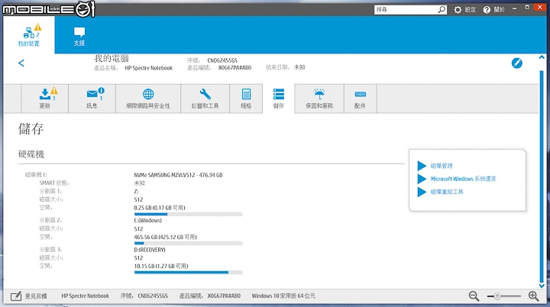Click the text 465.56 GB (425.12 GB 可用)
The height and width of the screenshot is (307, 550).
pos(165,238)
